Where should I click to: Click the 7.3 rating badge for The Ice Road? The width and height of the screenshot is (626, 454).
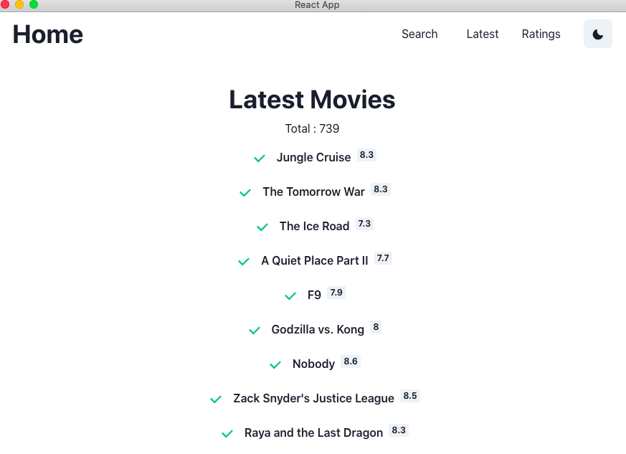point(364,224)
